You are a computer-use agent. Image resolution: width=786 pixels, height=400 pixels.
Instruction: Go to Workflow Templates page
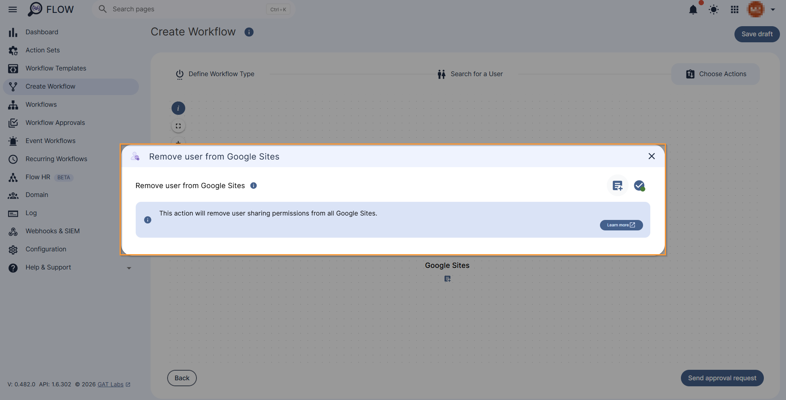pyautogui.click(x=56, y=68)
